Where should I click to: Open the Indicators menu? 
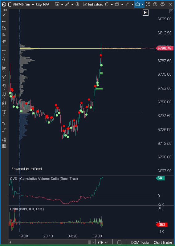93,4
